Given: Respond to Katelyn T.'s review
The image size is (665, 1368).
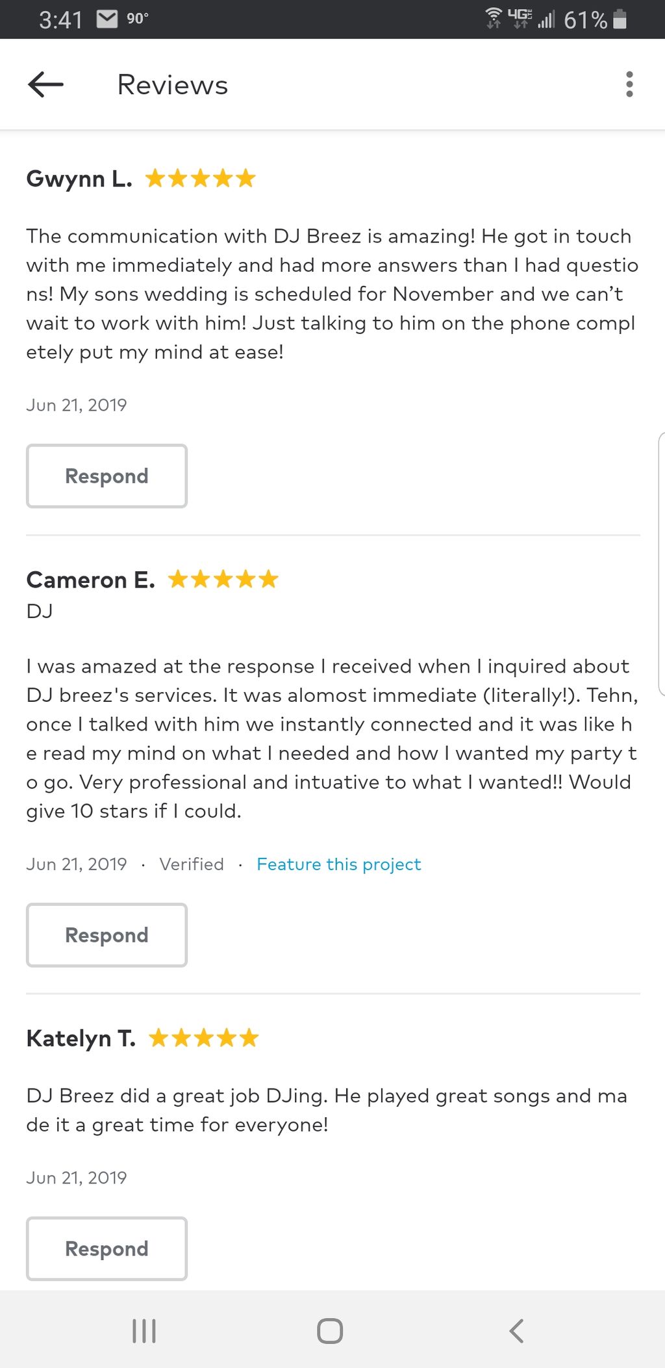Looking at the screenshot, I should [x=107, y=1248].
